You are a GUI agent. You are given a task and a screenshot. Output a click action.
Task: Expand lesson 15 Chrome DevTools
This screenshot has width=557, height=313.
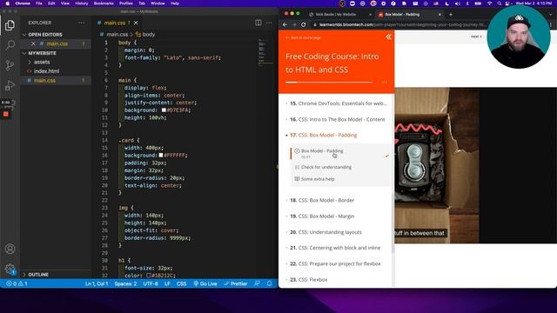pyautogui.click(x=339, y=103)
